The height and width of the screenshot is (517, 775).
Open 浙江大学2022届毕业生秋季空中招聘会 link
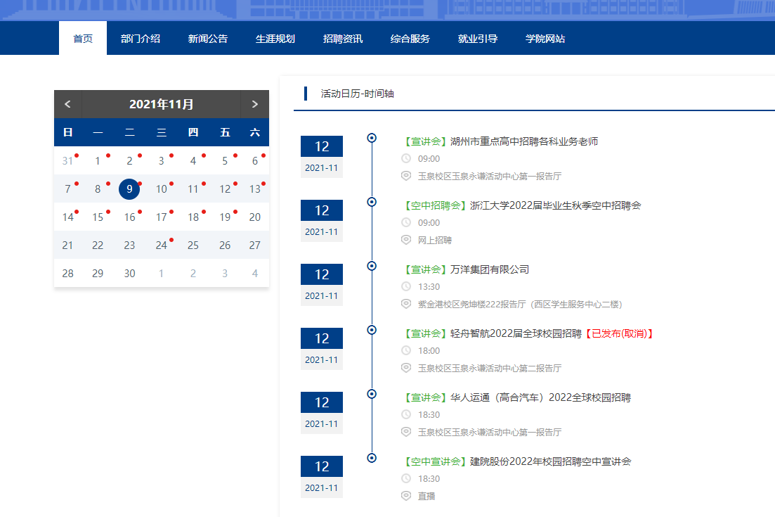pyautogui.click(x=556, y=205)
